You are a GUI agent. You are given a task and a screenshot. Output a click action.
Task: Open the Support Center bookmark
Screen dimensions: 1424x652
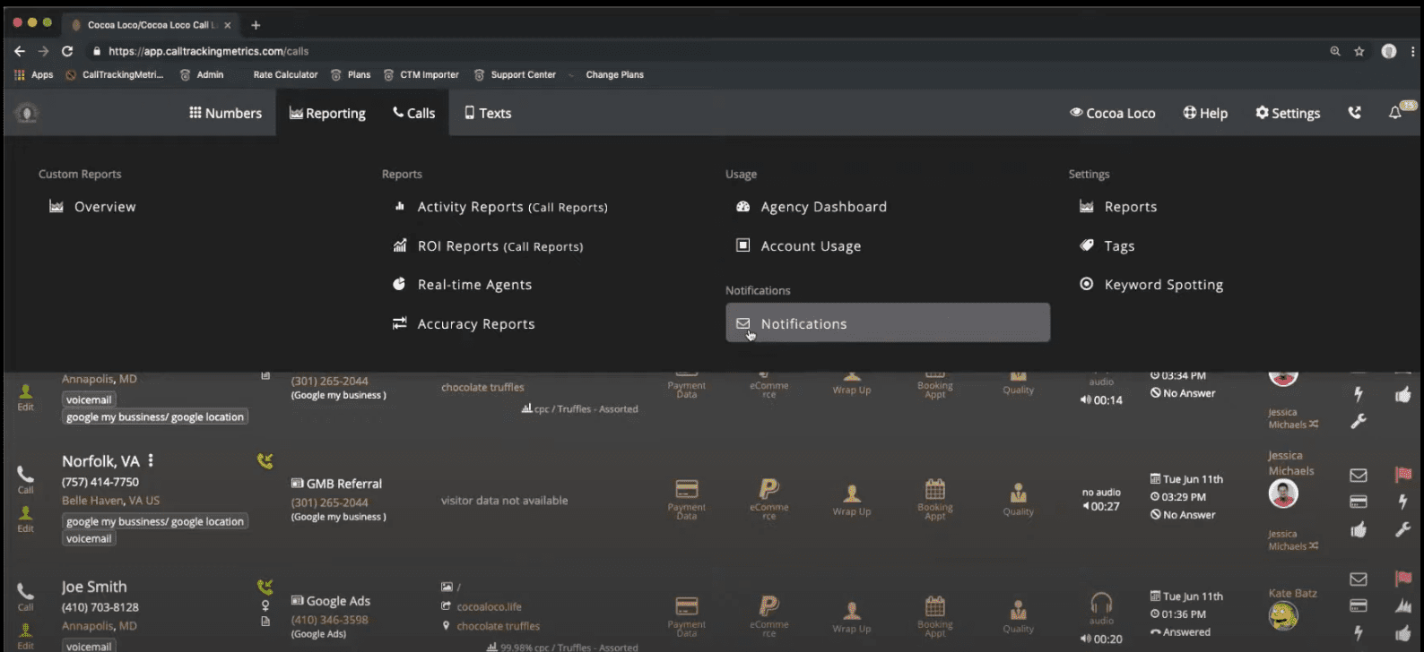click(x=515, y=75)
